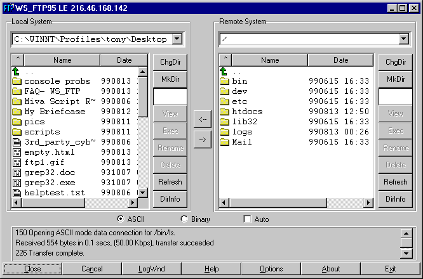
Task: Sort local files by the Name column header
Action: coord(62,60)
